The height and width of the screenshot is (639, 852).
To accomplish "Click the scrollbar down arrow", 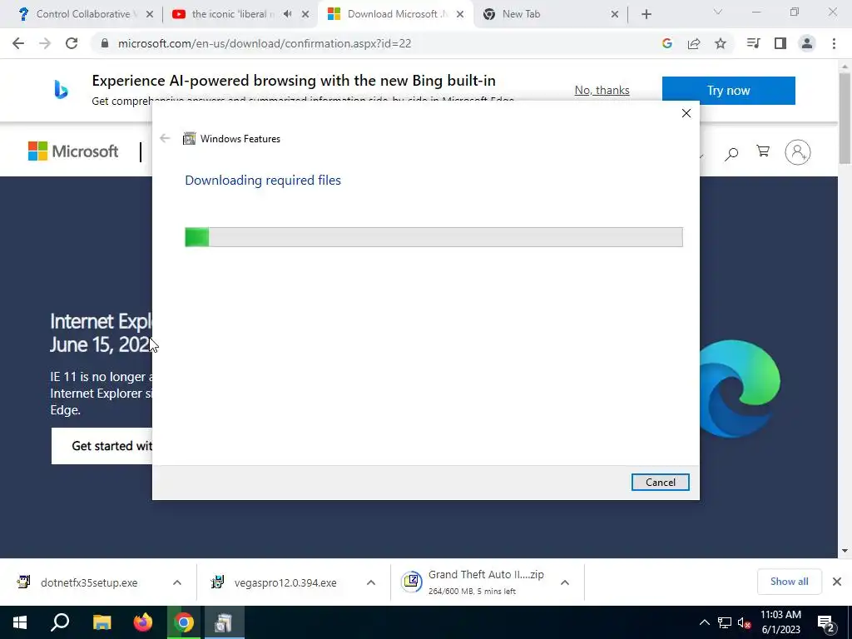I will pos(845,551).
